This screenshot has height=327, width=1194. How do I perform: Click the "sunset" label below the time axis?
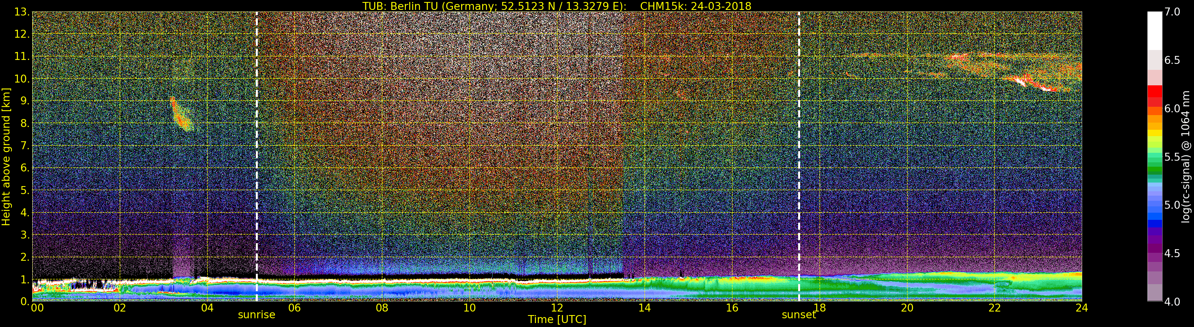(799, 315)
